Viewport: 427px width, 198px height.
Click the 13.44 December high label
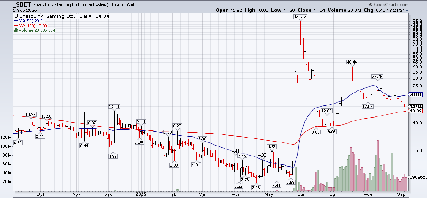[x=114, y=107]
